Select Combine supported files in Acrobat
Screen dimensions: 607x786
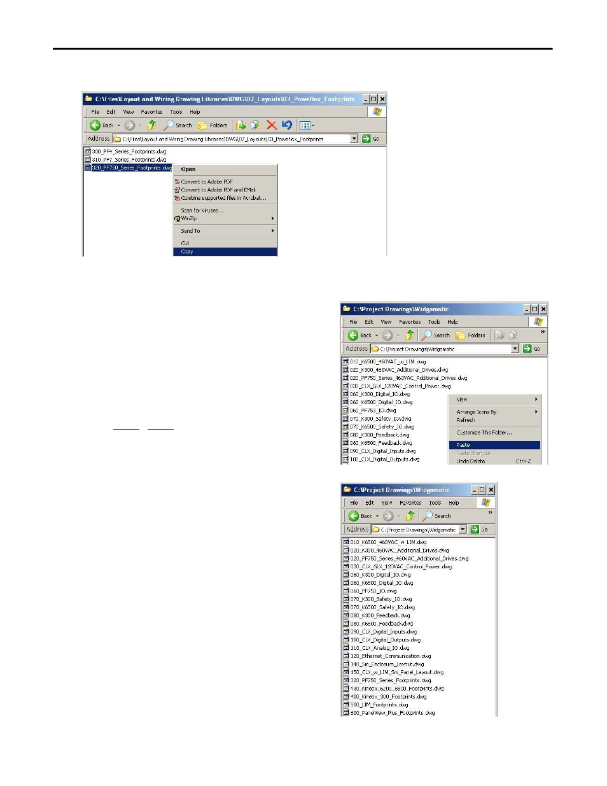(225, 198)
